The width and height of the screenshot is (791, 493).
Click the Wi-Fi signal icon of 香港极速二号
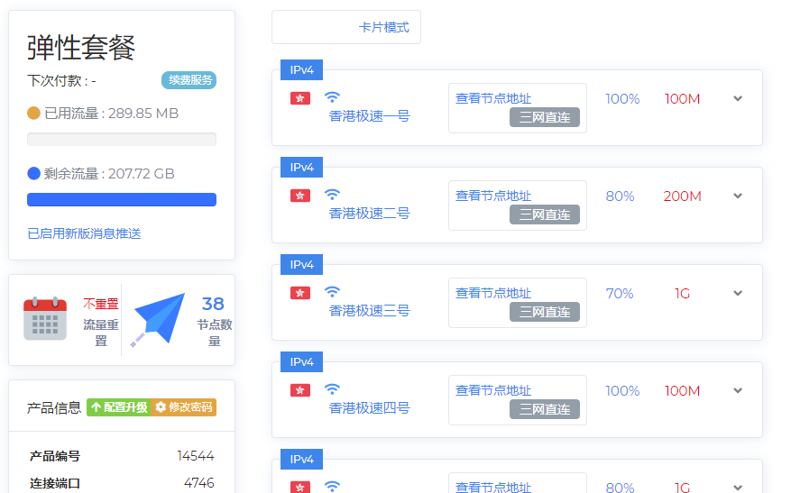[x=332, y=195]
